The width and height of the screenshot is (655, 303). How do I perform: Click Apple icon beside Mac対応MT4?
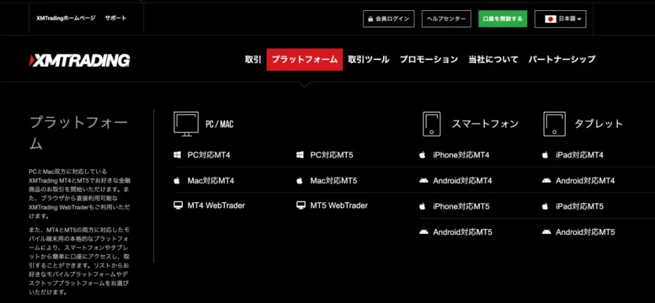tap(177, 181)
